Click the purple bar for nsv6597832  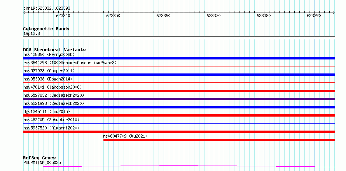179,99
